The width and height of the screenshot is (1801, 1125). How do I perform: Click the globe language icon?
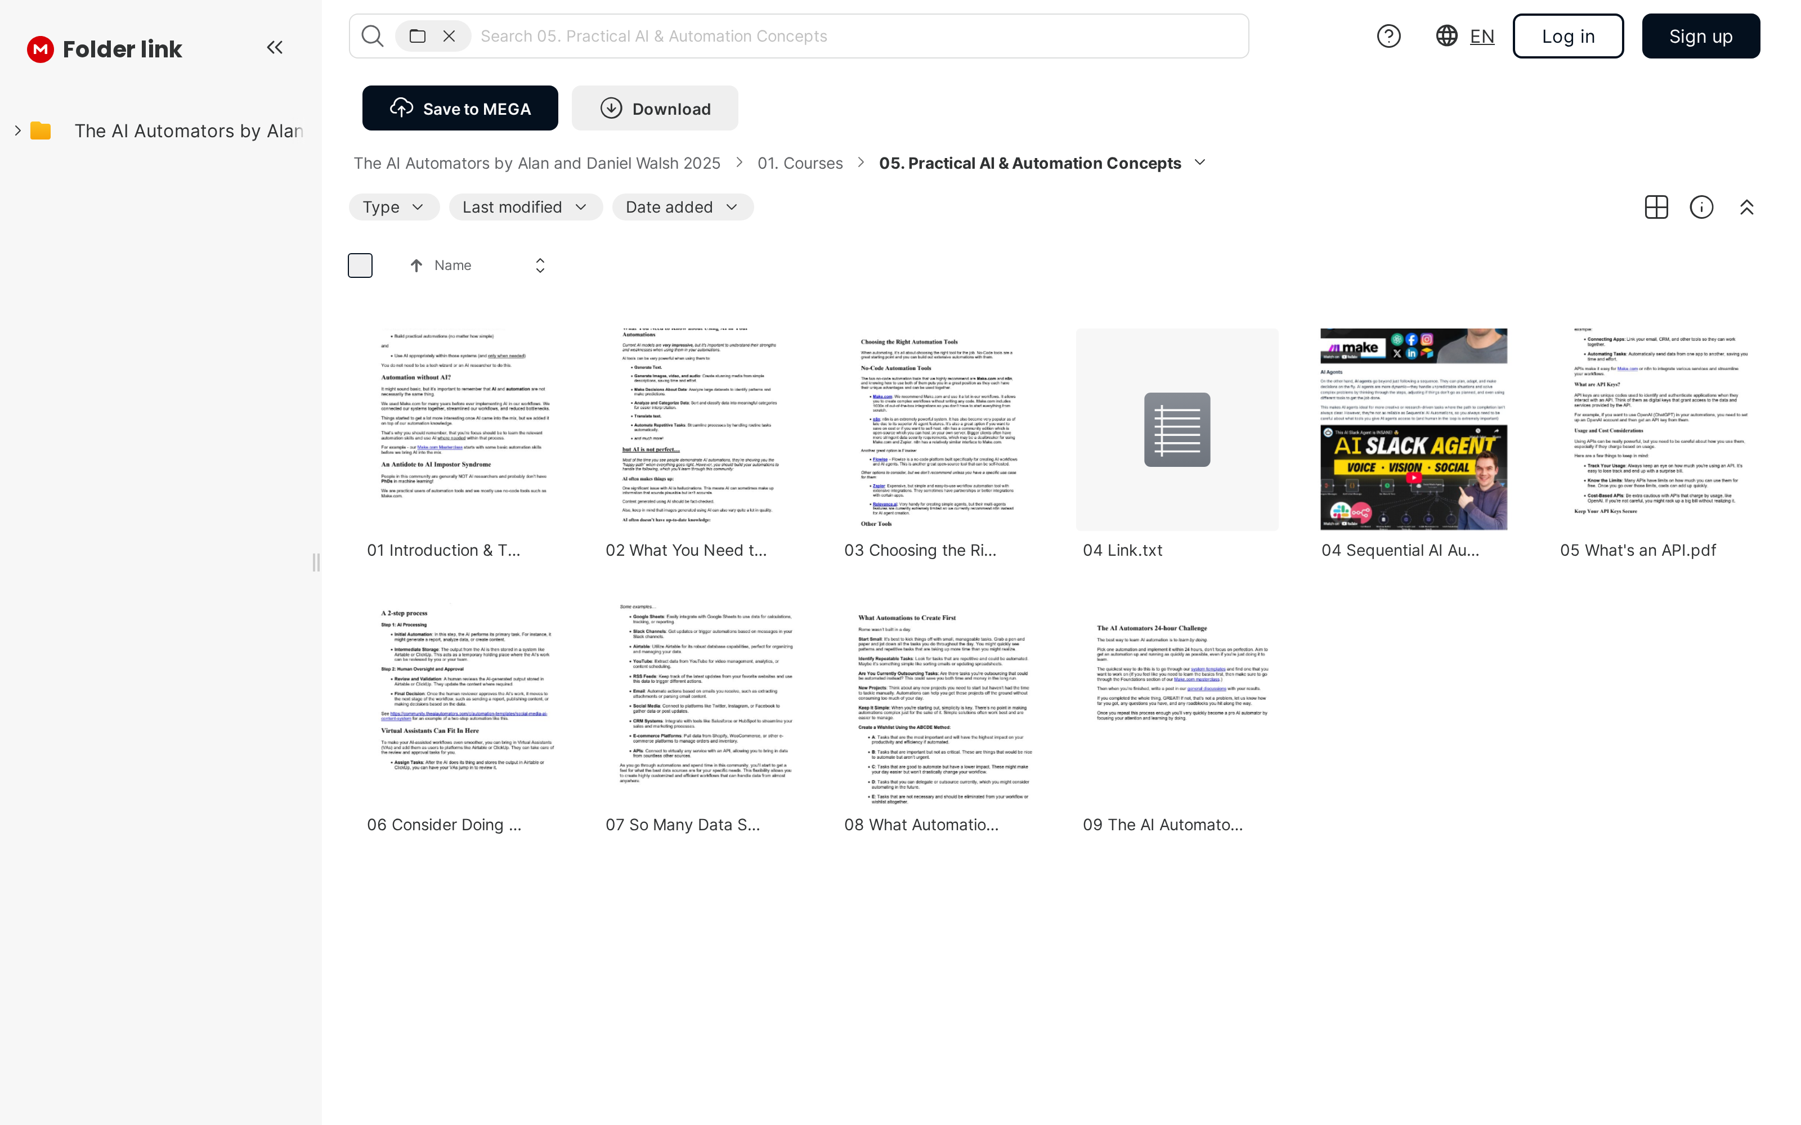(1447, 35)
